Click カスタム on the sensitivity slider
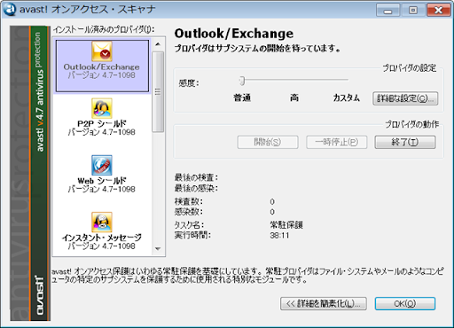This screenshot has width=454, height=328. (346, 98)
